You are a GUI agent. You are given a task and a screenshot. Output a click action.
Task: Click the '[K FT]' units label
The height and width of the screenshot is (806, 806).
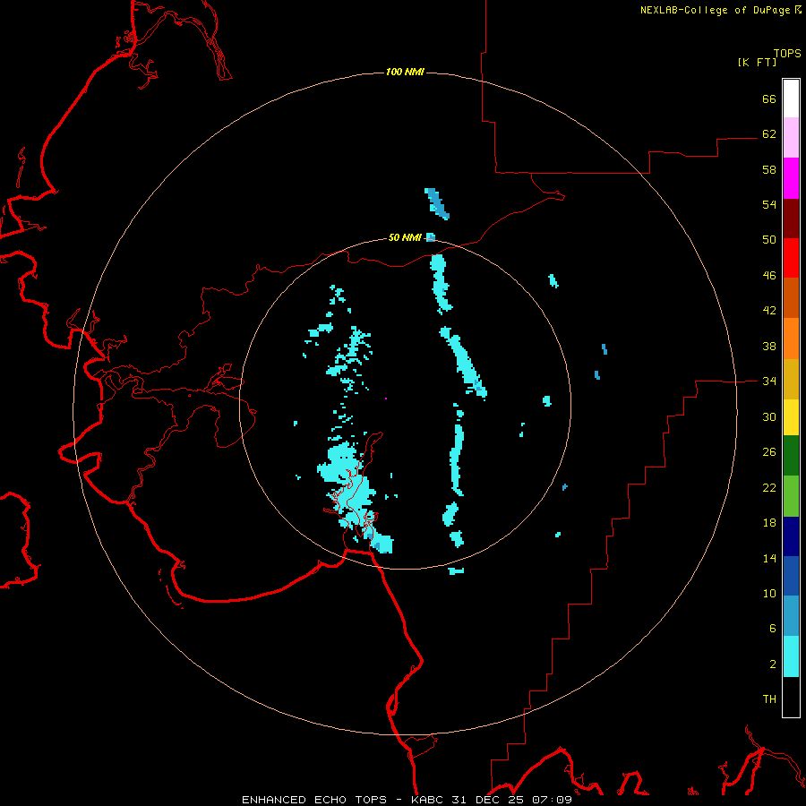coord(757,62)
